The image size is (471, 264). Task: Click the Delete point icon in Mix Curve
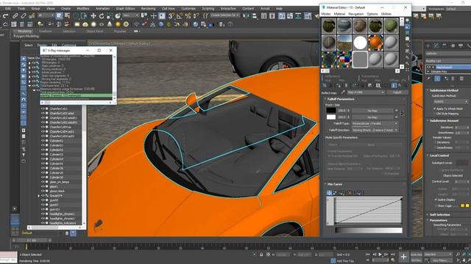[350, 193]
